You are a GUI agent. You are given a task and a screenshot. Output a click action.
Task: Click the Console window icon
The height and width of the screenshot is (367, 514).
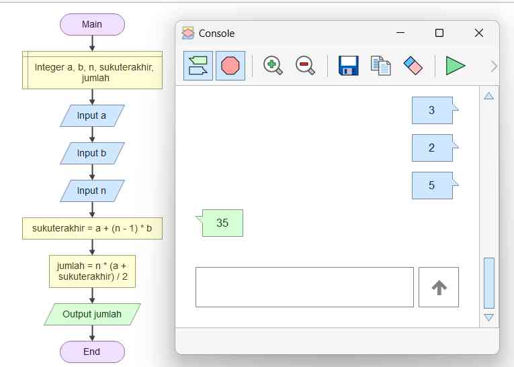click(188, 33)
